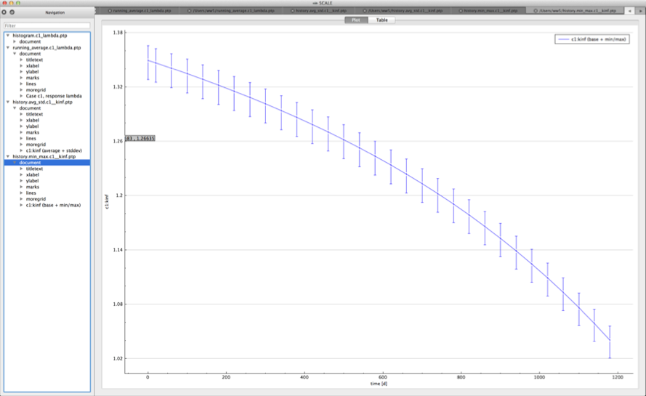Select 'c1:kinf (average + stddev)' tree item

53,150
